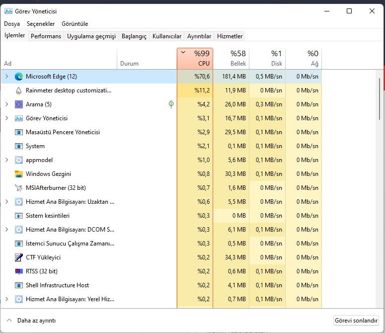Switch to the Hizmetler tab

tap(230, 36)
